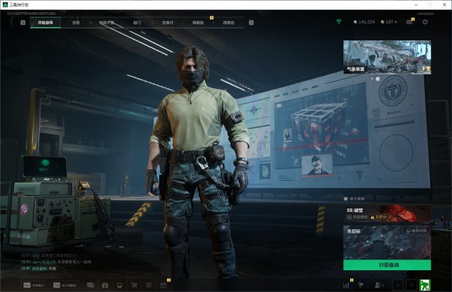Toggle the 开启排位 checkbox
Viewport: 452px width, 292px height.
[349, 217]
